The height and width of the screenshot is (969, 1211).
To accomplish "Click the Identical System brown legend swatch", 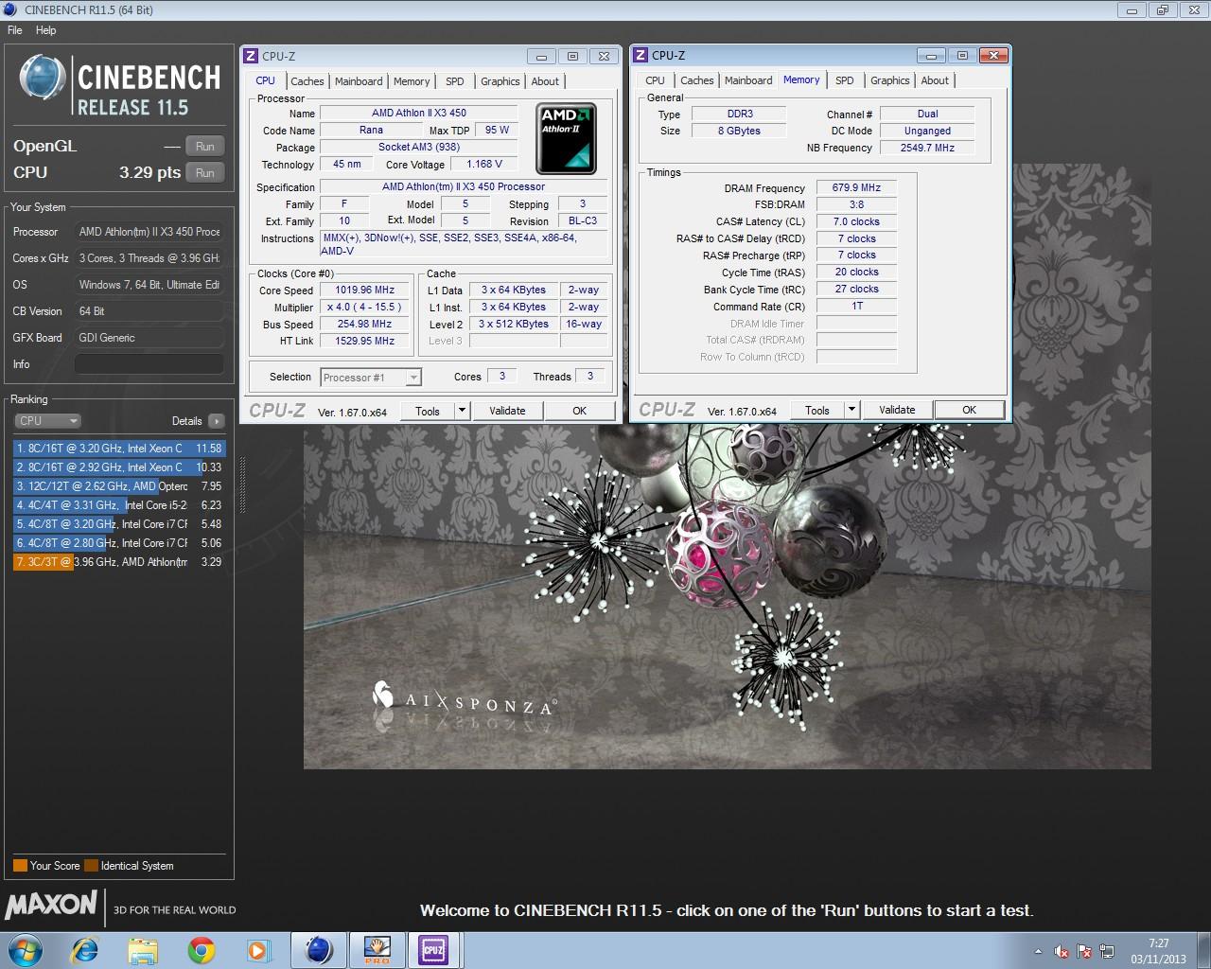I will [x=91, y=866].
